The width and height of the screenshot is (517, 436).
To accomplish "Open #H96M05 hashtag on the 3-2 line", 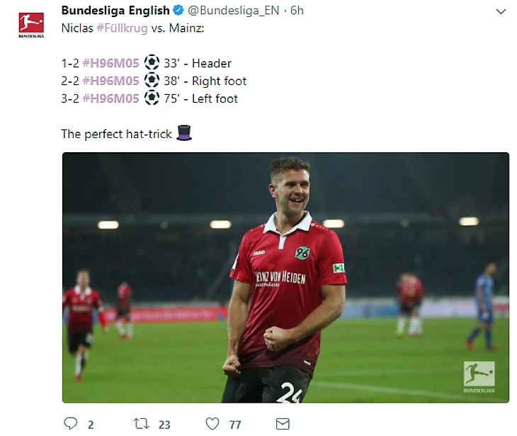I will click(x=110, y=98).
